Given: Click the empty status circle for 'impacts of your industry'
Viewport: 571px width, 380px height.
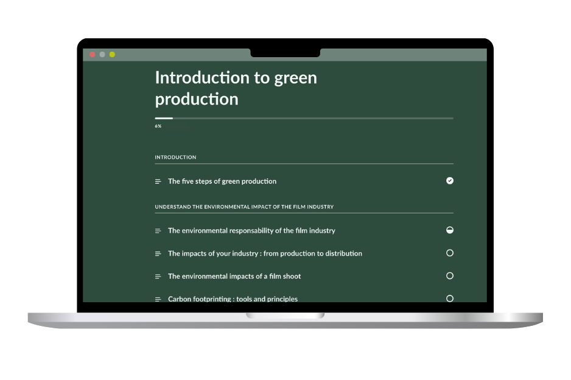Looking at the screenshot, I should point(450,253).
